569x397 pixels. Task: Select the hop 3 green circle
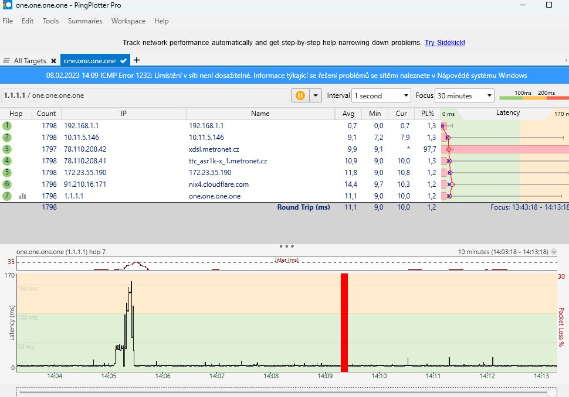[7, 149]
